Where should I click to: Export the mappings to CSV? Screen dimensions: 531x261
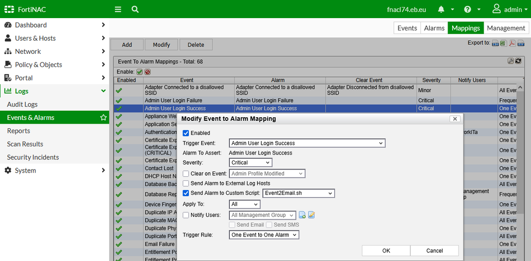pyautogui.click(x=495, y=43)
